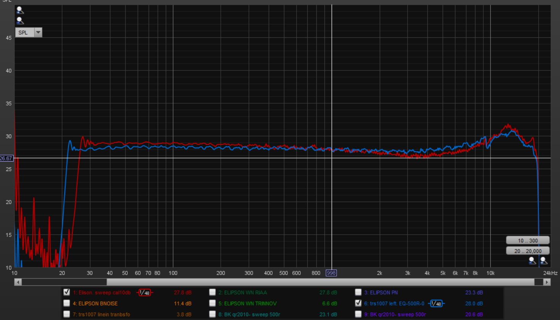Screen dimensions: 560x320
Task: Click the horizontal scrollbar thumb below the graph
Action: click(x=320, y=282)
